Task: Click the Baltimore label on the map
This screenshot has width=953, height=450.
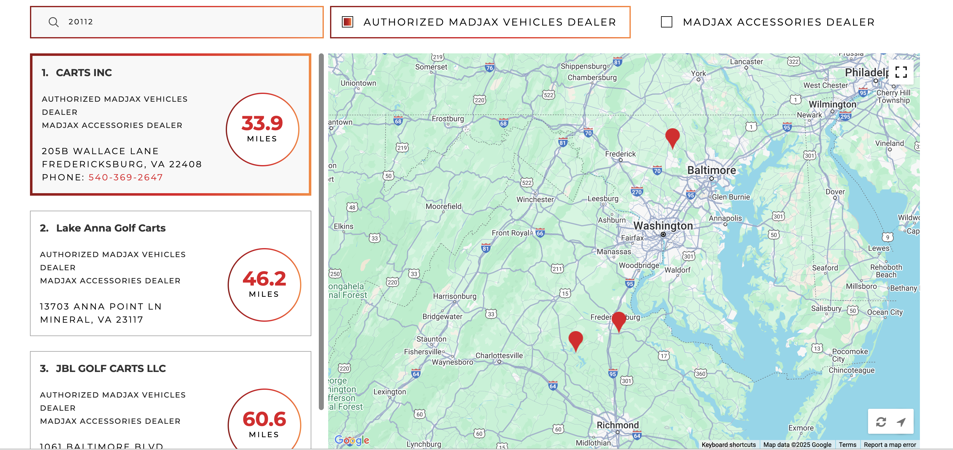Action: tap(711, 170)
